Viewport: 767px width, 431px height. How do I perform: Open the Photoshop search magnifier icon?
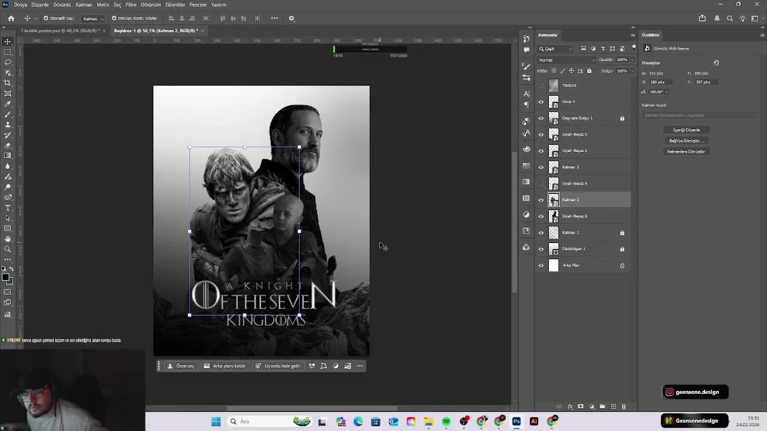[x=730, y=19]
